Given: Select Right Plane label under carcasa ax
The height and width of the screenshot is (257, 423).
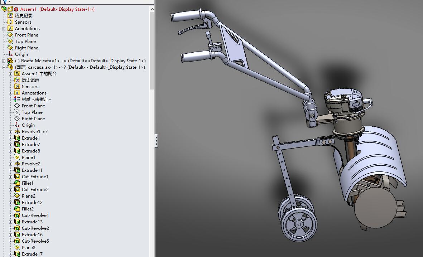Looking at the screenshot, I should [x=33, y=119].
